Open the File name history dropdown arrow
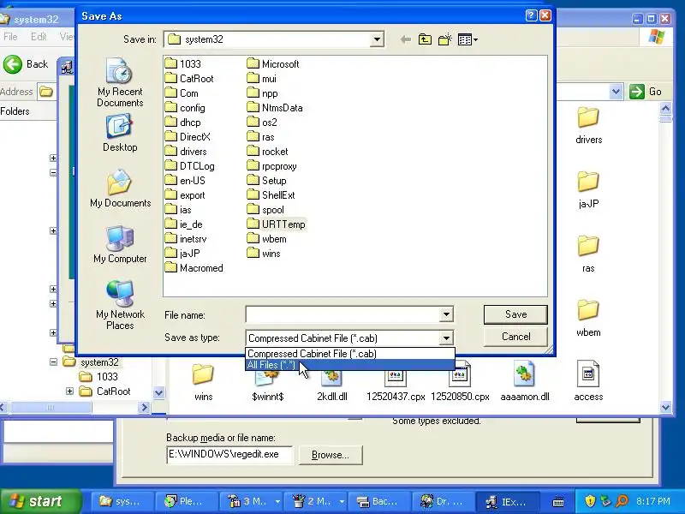Screen dimensions: 685x514 [446, 314]
